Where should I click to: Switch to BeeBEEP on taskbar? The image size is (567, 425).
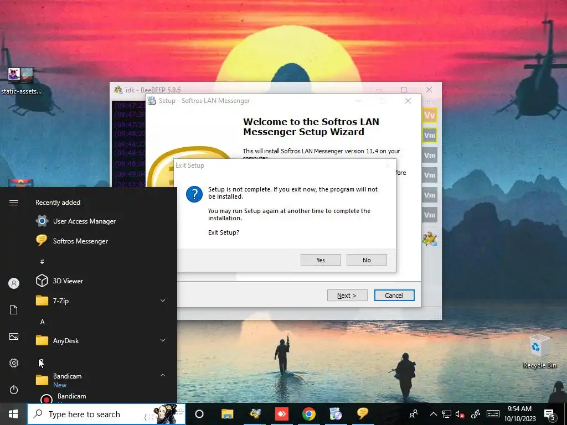click(x=255, y=414)
